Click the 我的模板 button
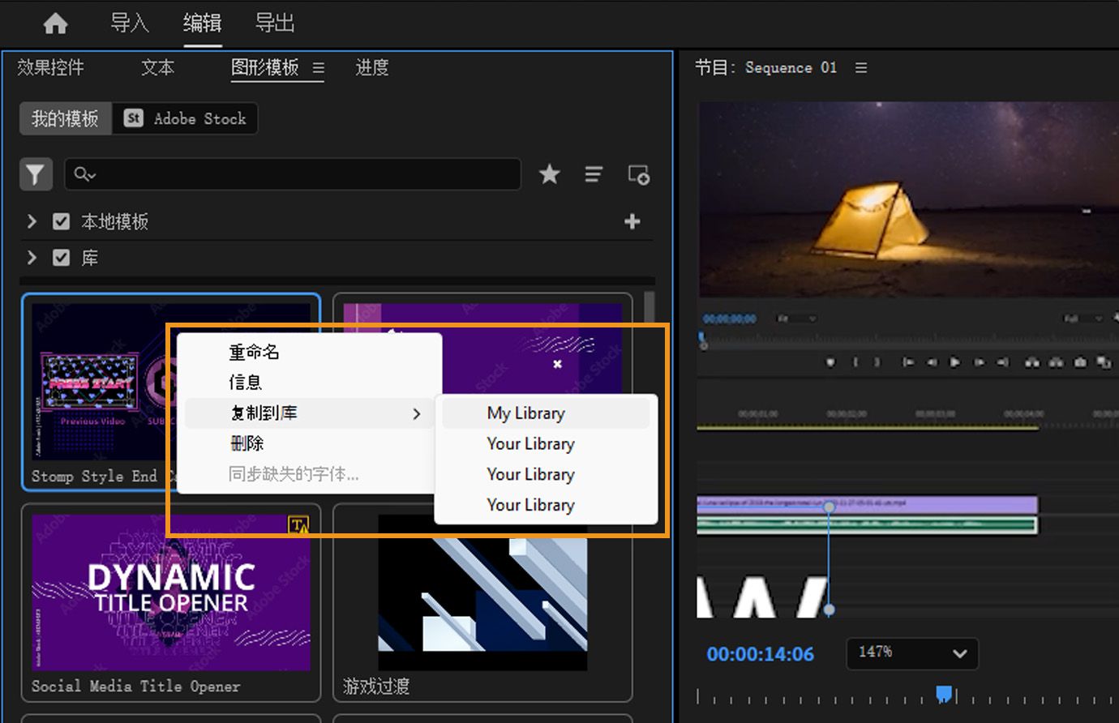Image resolution: width=1119 pixels, height=723 pixels. point(65,119)
